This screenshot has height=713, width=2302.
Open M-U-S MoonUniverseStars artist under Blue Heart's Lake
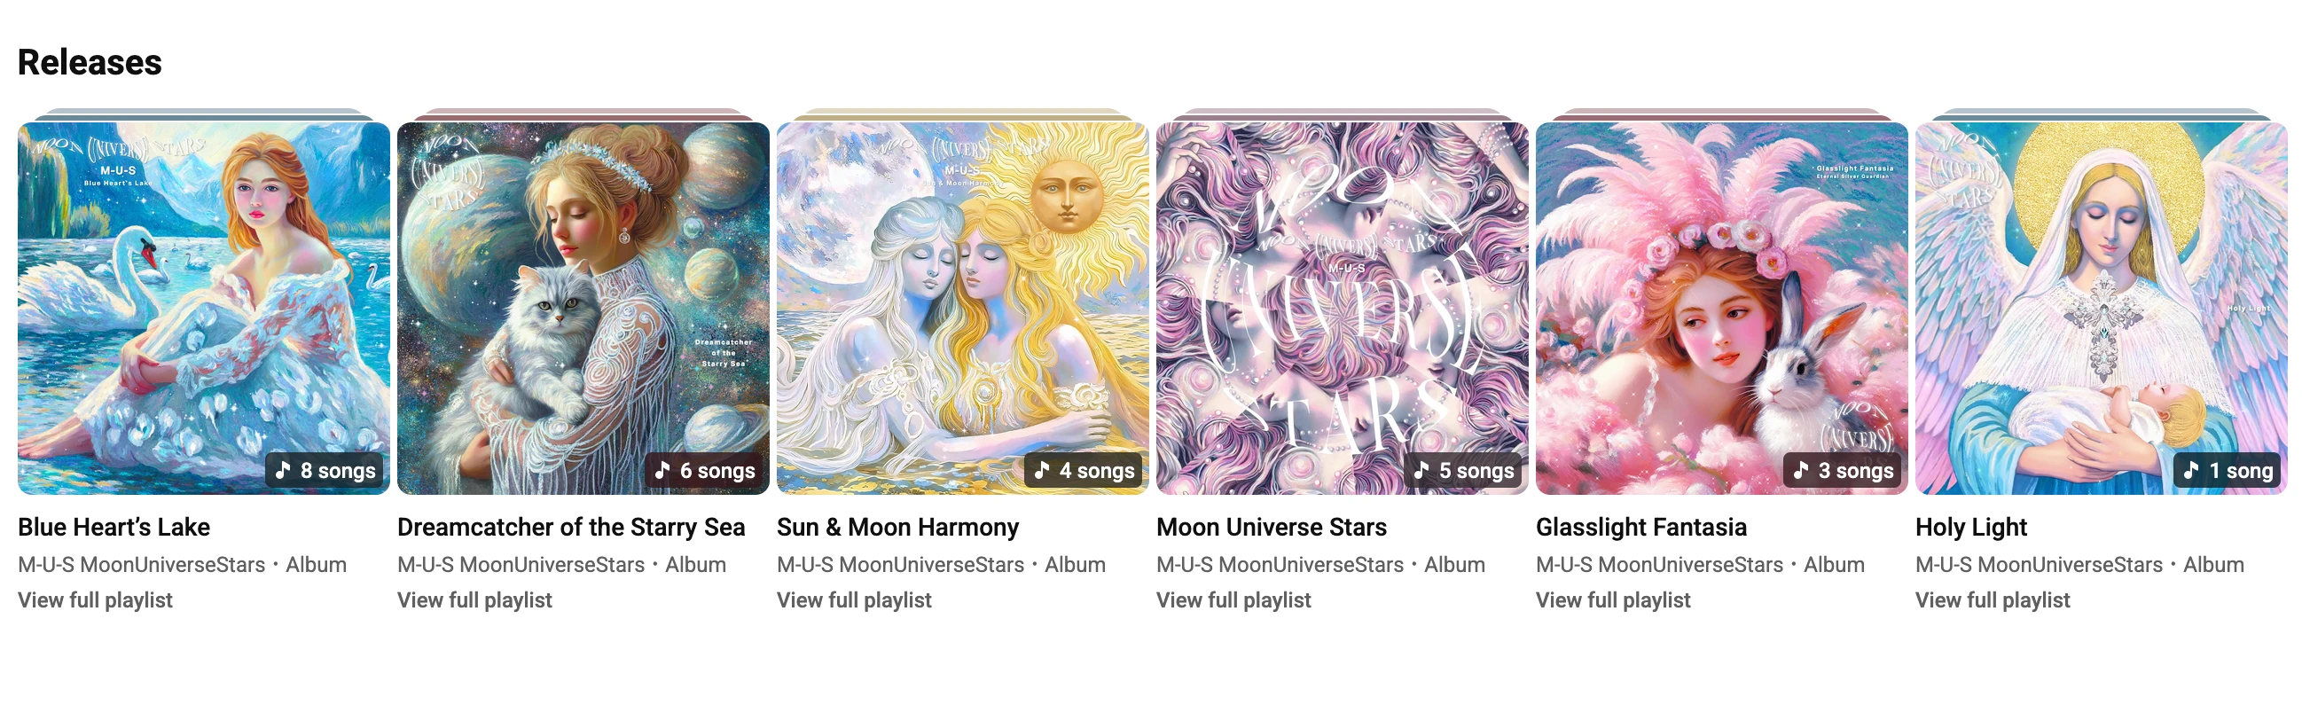(141, 565)
